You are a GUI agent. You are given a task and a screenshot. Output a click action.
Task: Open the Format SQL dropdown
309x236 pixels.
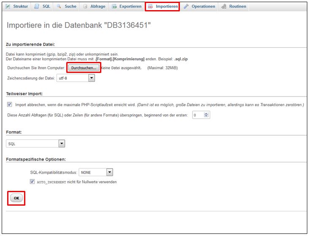pyautogui.click(x=35, y=144)
